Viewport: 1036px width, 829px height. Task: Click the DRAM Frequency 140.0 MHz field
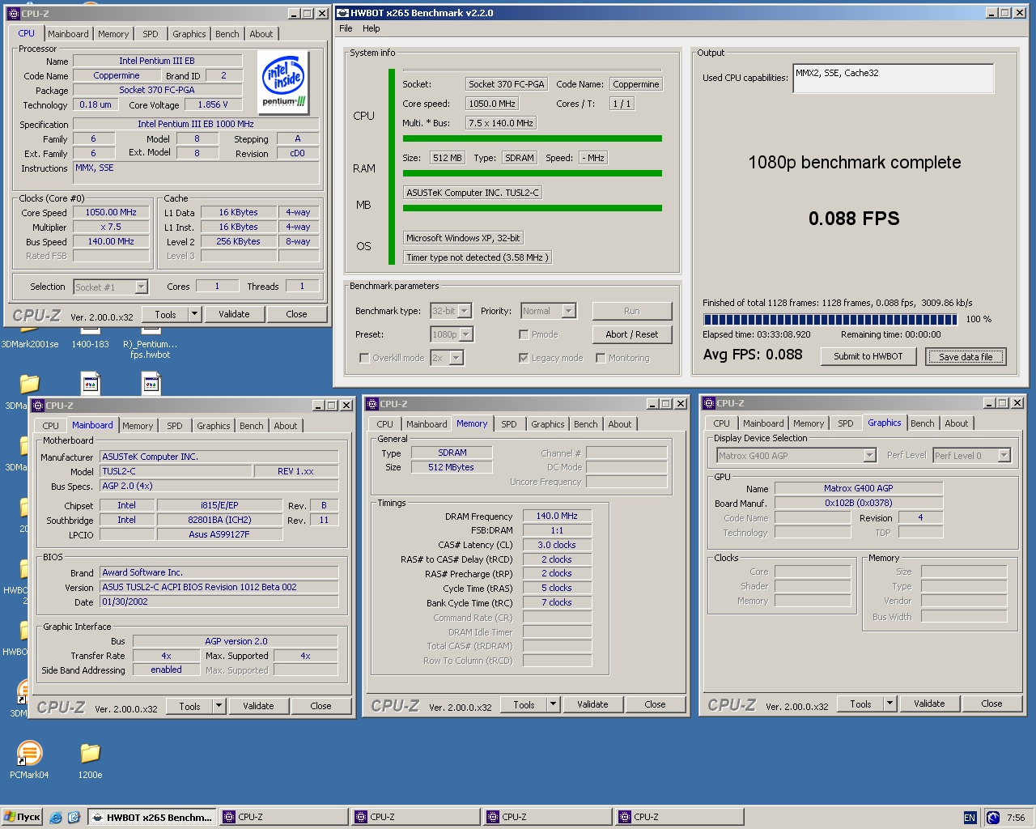pyautogui.click(x=557, y=516)
